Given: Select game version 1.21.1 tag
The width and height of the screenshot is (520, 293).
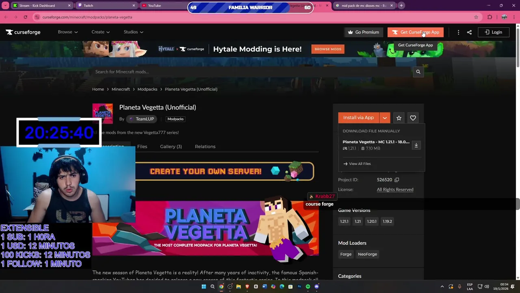Looking at the screenshot, I should (344, 221).
